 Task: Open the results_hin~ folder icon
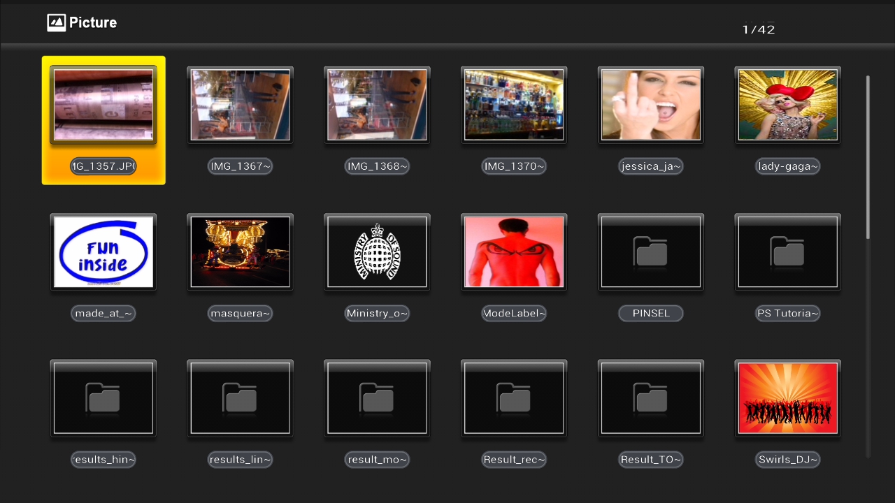(103, 398)
